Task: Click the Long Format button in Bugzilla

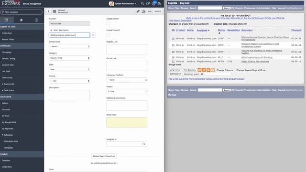Action: click(175, 70)
